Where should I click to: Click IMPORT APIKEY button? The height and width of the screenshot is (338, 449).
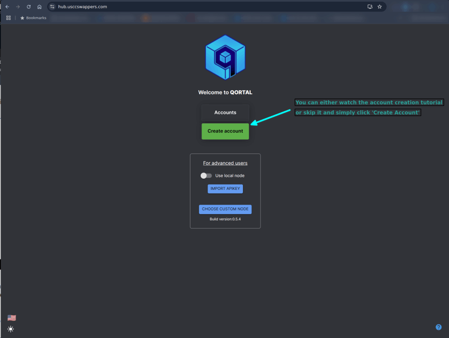(225, 189)
